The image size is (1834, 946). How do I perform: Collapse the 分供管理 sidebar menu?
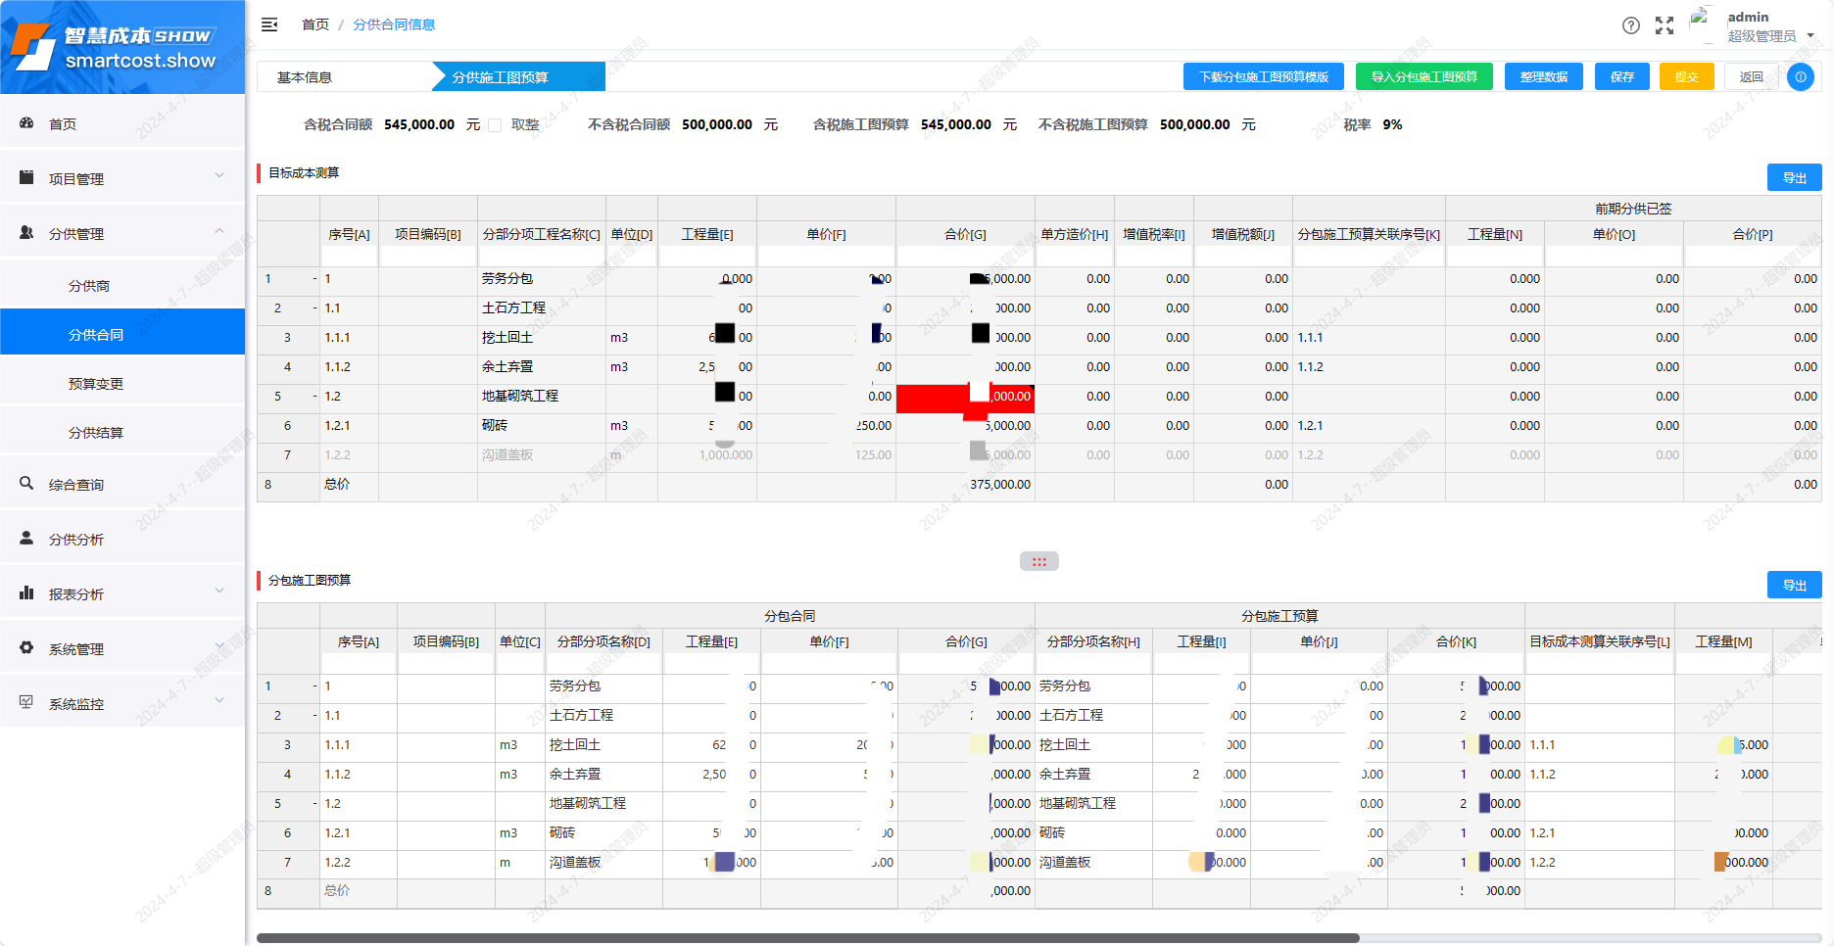tap(122, 233)
